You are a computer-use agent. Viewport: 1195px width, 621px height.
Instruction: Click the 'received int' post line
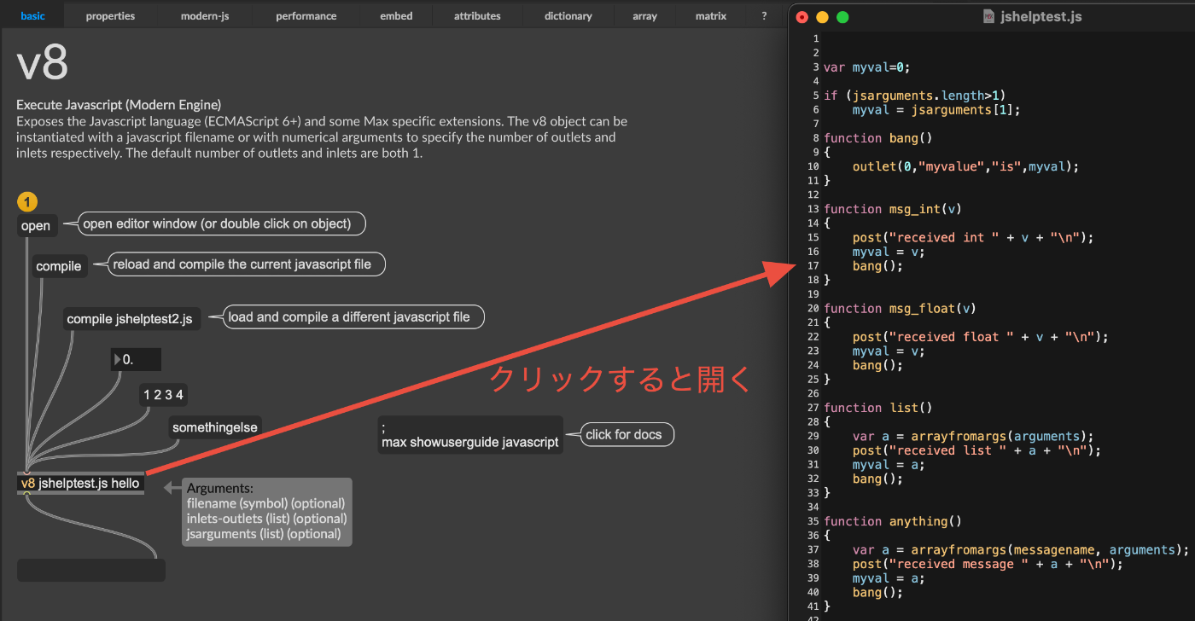click(973, 237)
